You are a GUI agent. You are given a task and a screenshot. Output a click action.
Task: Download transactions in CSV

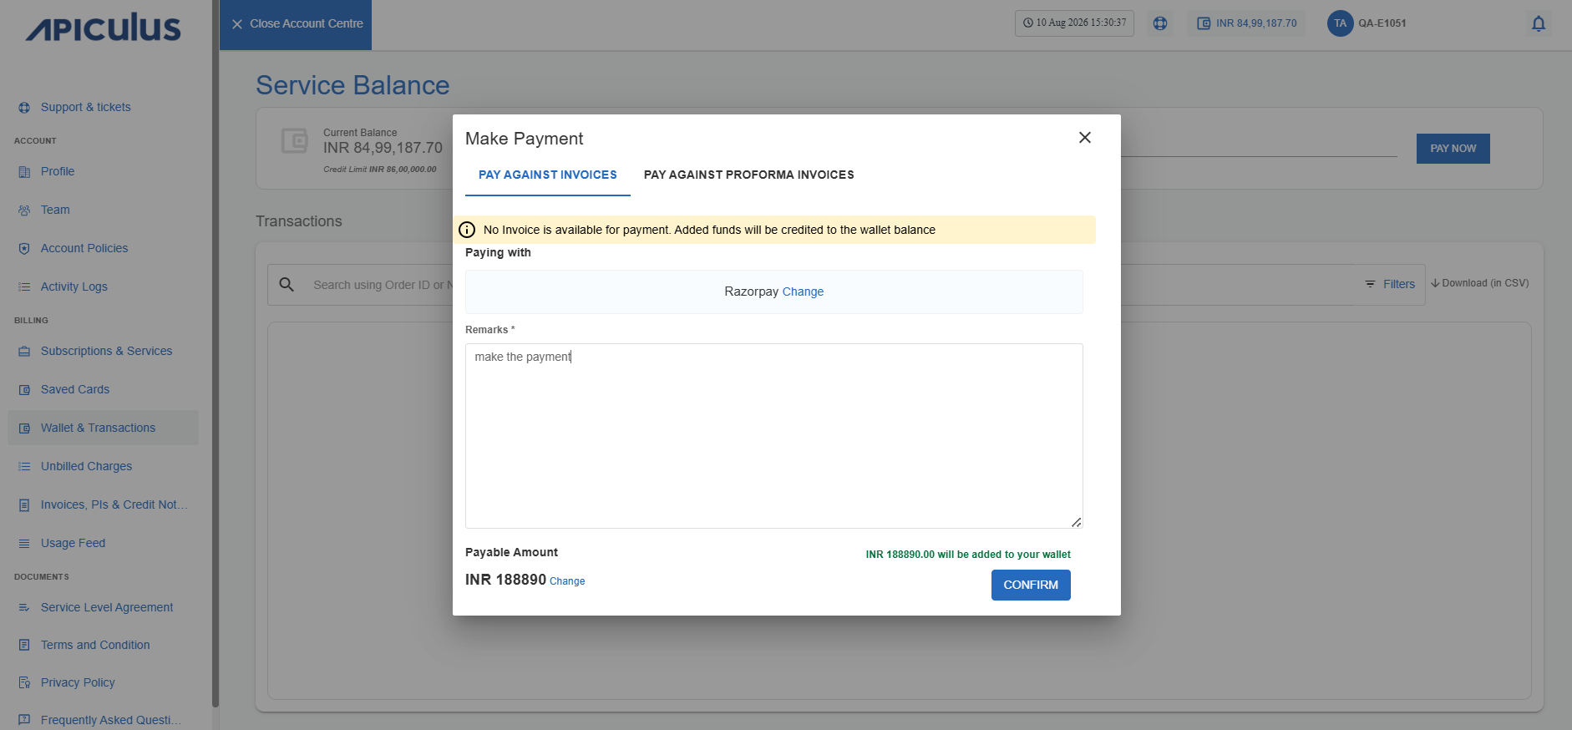point(1479,283)
